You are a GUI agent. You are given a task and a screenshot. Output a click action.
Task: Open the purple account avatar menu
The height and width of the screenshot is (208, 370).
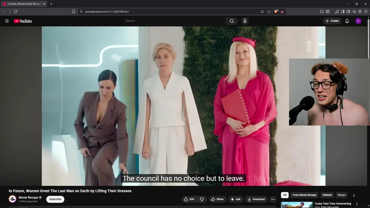pyautogui.click(x=358, y=21)
